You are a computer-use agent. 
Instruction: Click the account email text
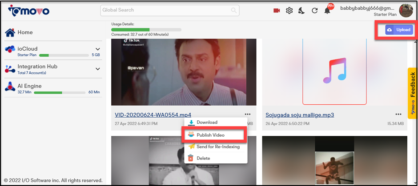[x=368, y=8]
